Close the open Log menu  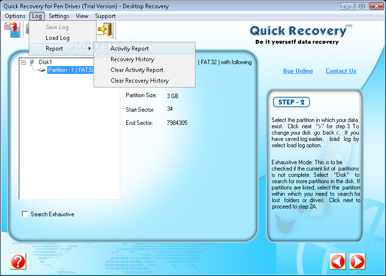click(x=37, y=16)
